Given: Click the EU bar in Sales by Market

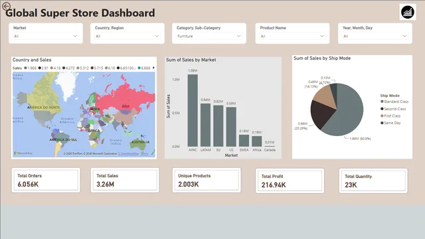Looking at the screenshot, I should click(218, 126).
